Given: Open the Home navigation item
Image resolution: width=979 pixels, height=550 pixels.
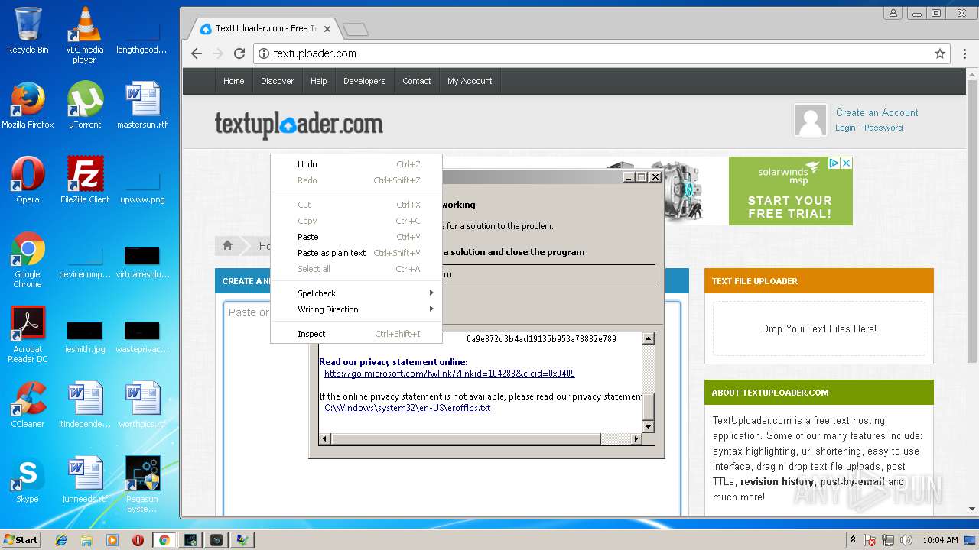Looking at the screenshot, I should tap(234, 81).
